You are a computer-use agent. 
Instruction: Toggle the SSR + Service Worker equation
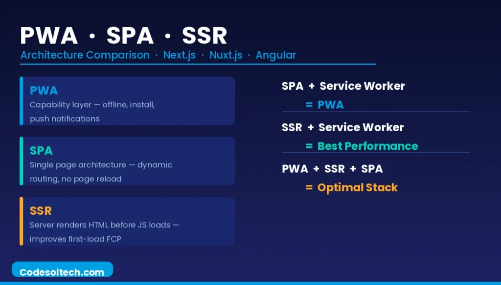click(x=342, y=127)
